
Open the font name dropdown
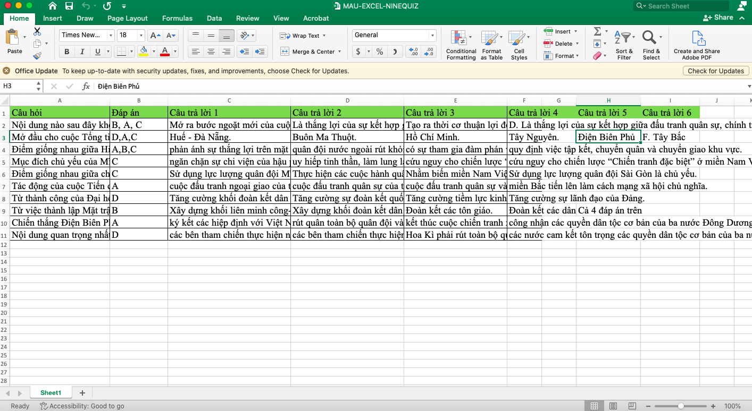point(111,36)
